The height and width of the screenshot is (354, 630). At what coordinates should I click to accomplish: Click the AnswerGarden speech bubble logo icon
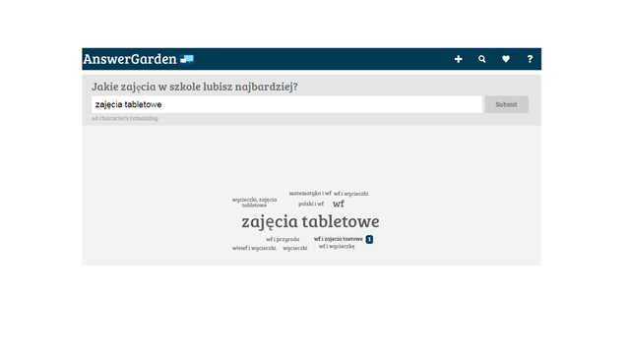tap(187, 59)
